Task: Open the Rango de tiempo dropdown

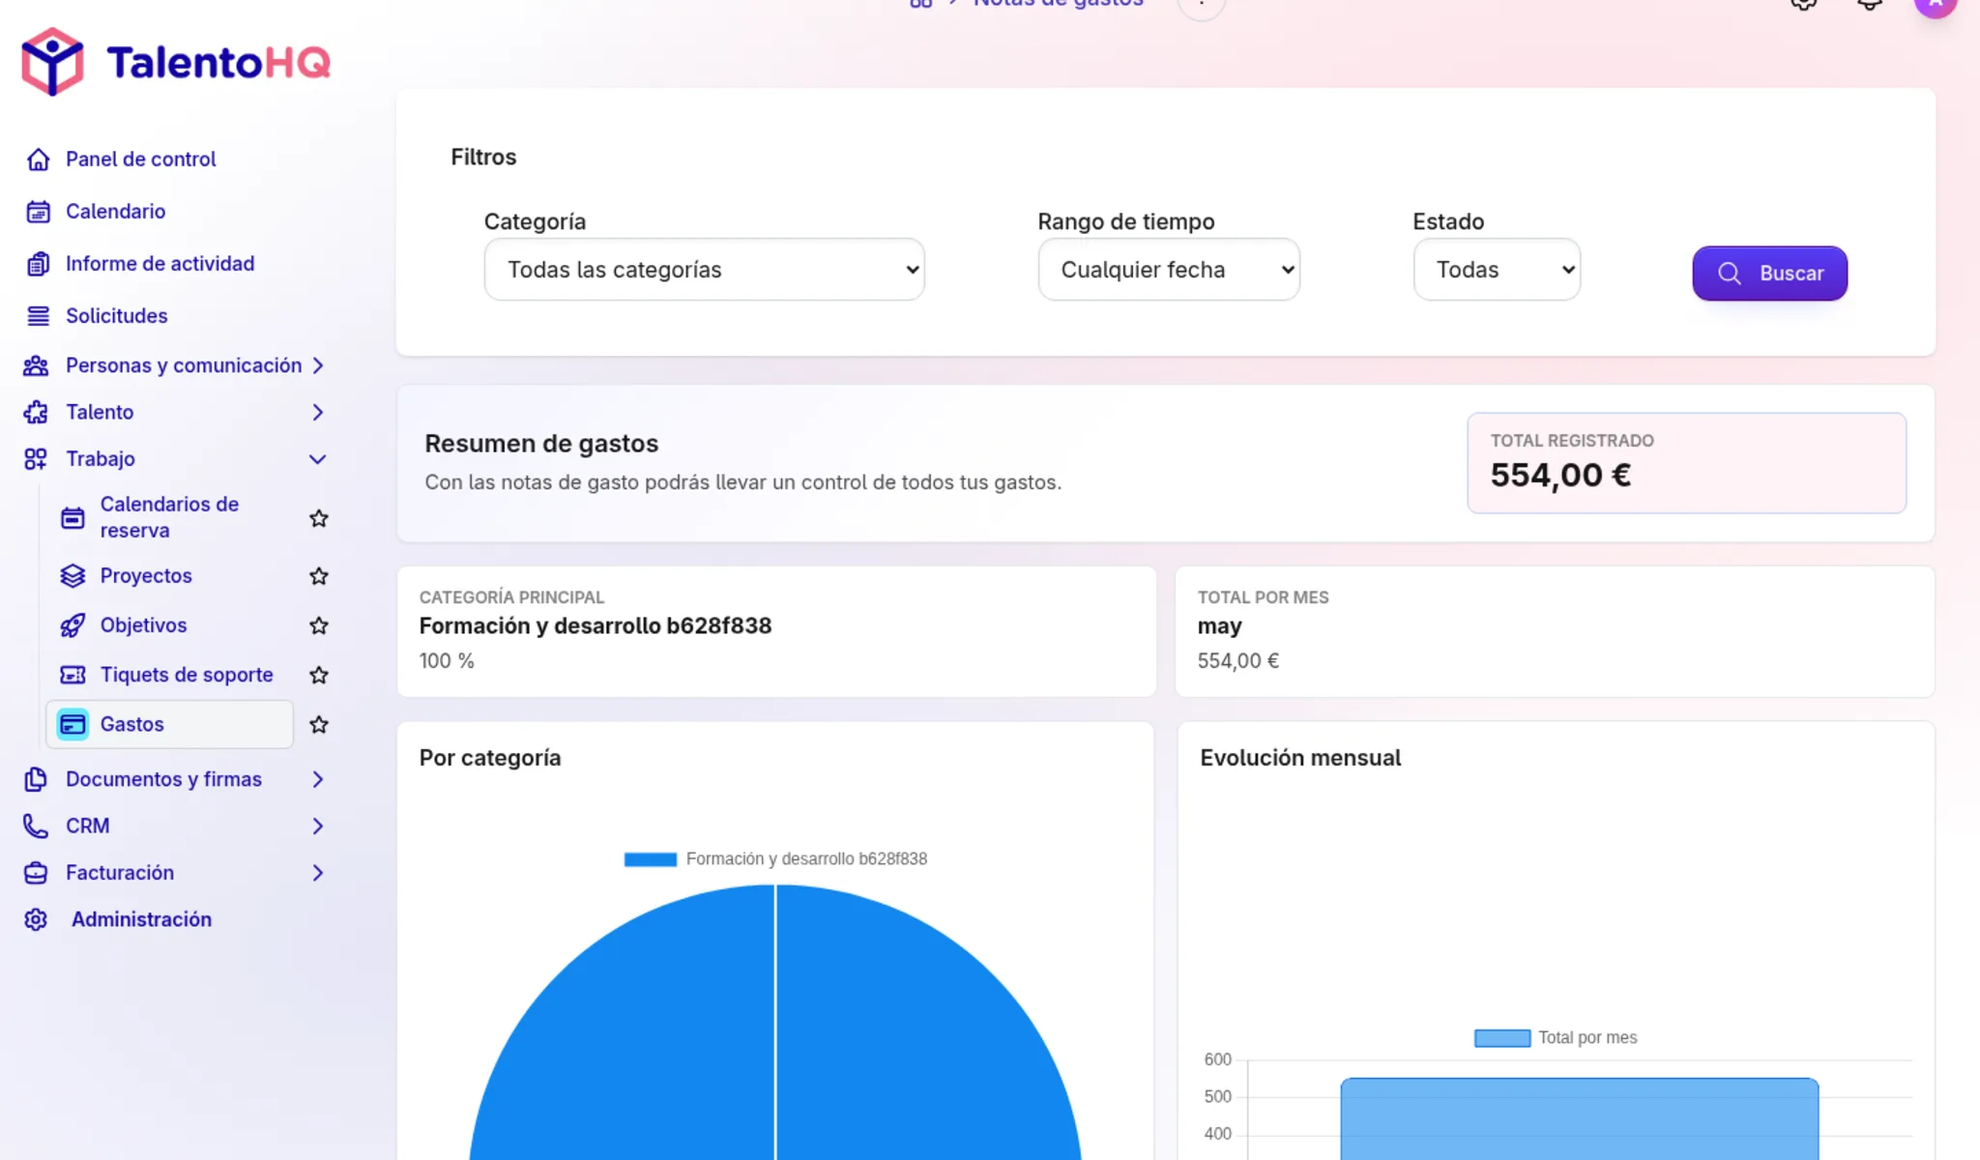Action: point(1169,270)
